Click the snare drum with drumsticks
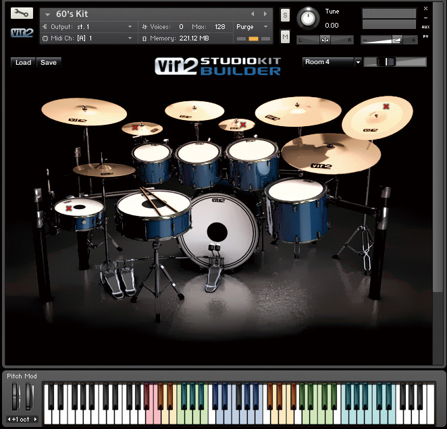 pyautogui.click(x=154, y=214)
